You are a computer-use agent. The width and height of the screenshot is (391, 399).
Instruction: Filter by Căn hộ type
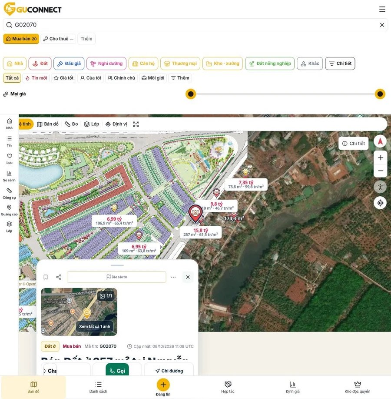[143, 64]
